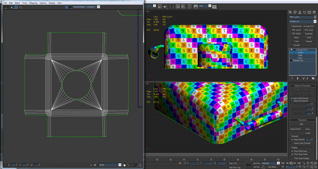318x169 pixels.
Task: Disable the Show Pelt Seam checkbox
Action: pyautogui.click(x=292, y=151)
